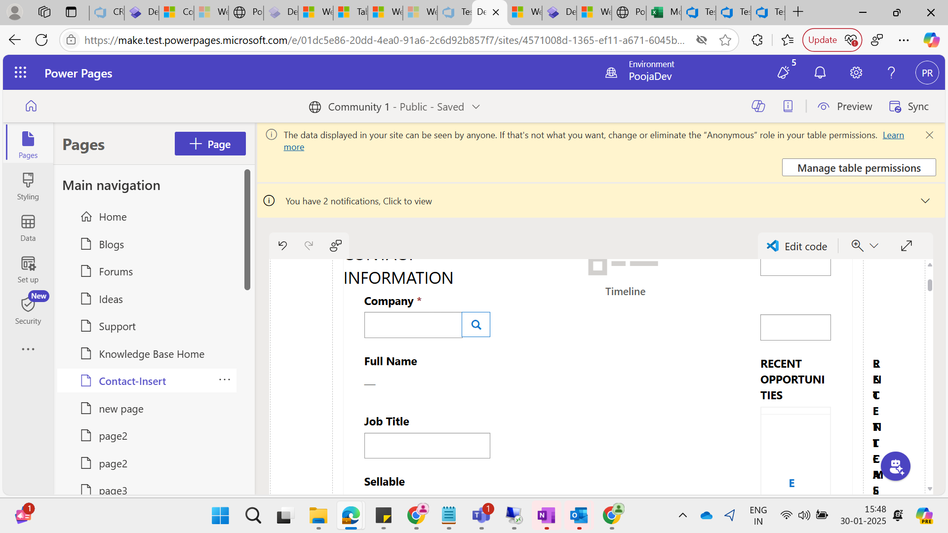Add a new page with Page button
This screenshot has height=533, width=948.
pos(210,144)
